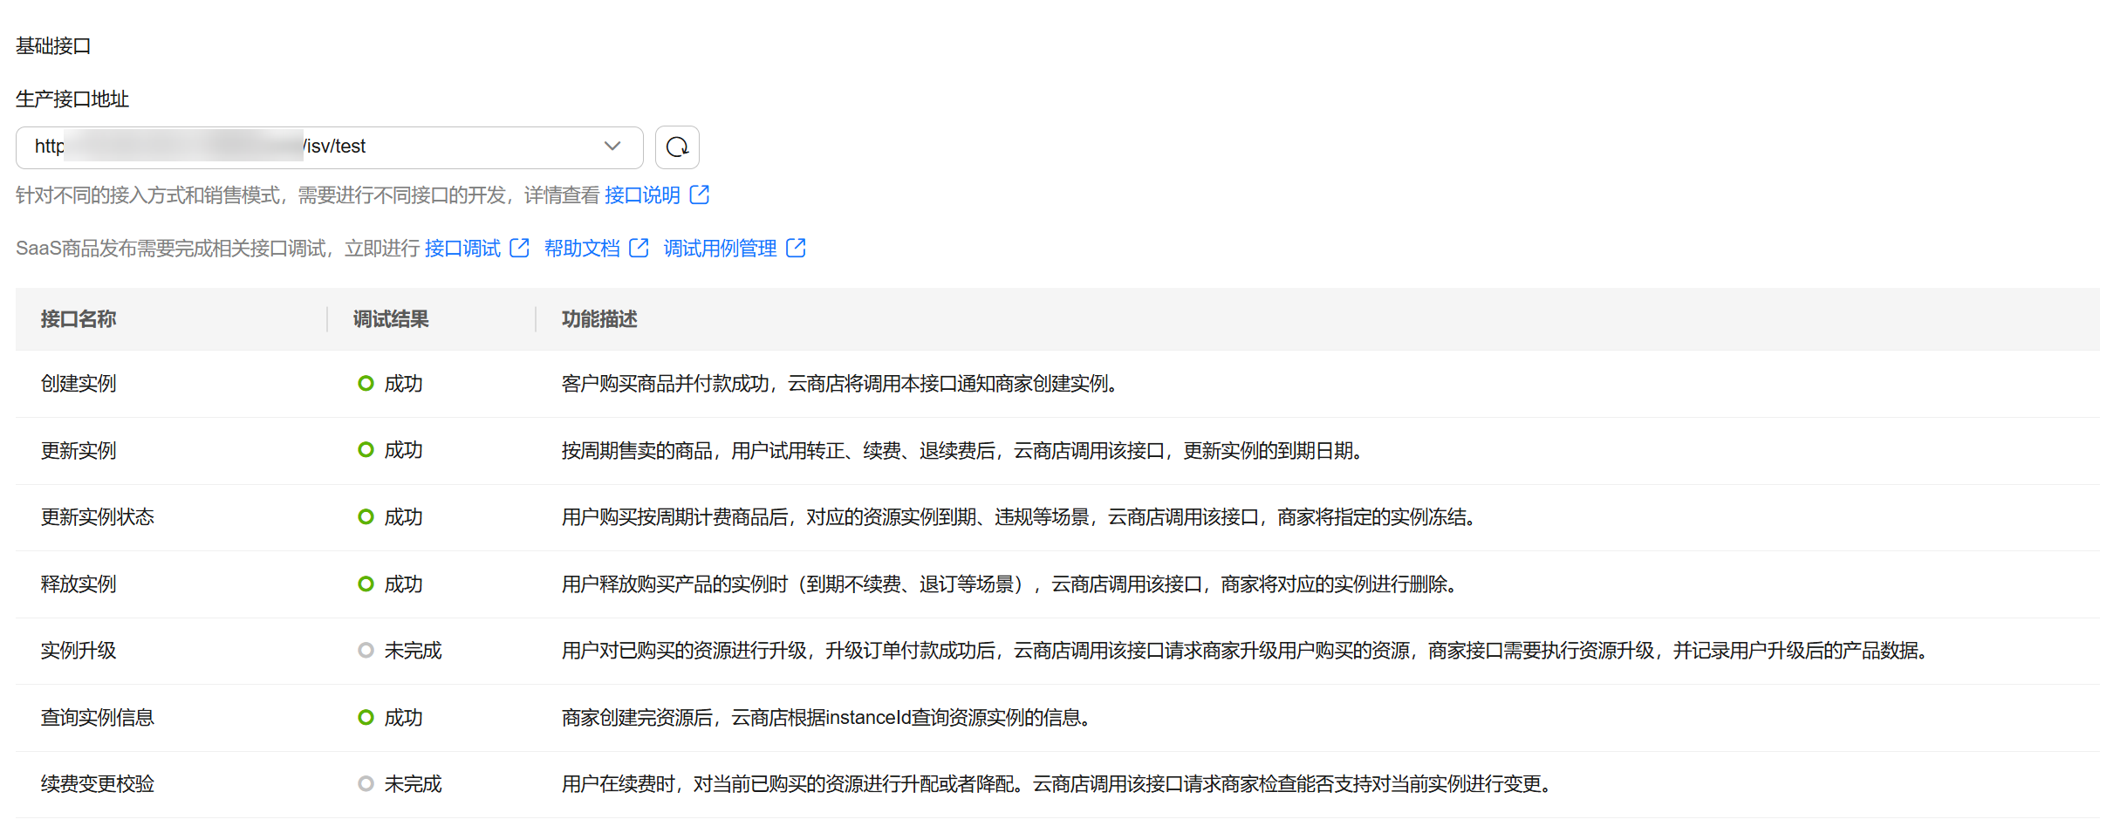Click the success status dot for 查询实例信息
The width and height of the screenshot is (2127, 833).
pos(366,717)
